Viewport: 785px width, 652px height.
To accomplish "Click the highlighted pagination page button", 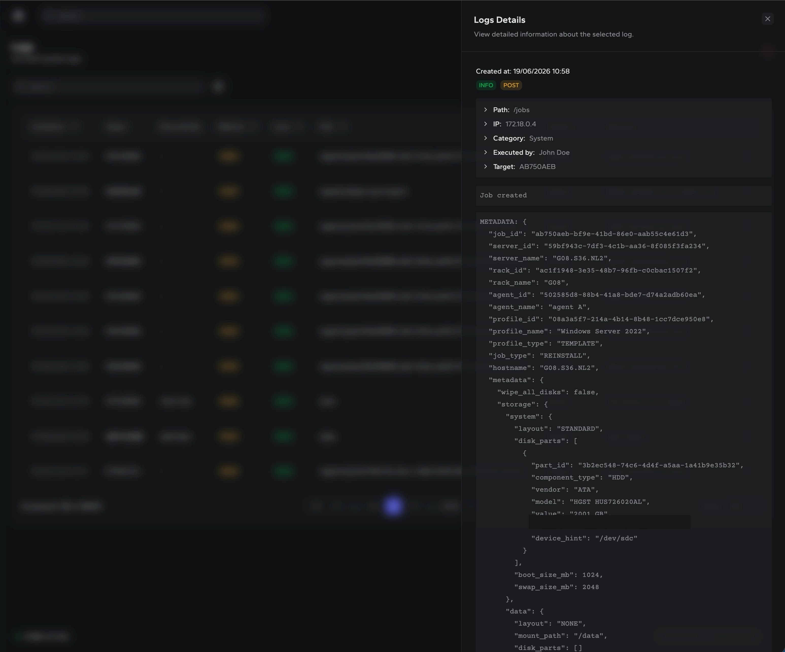I will (393, 506).
